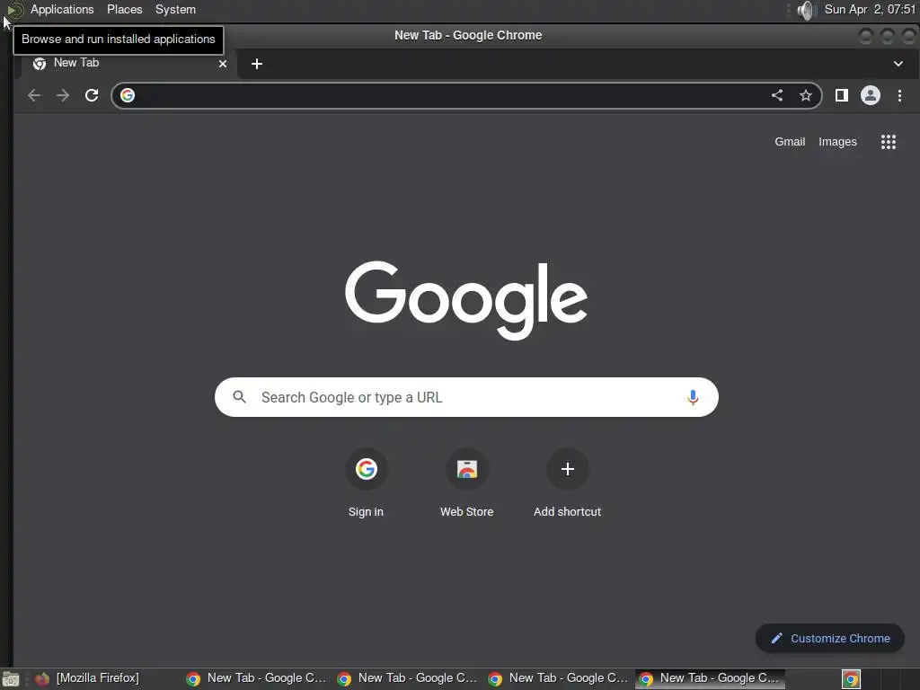Add a new shortcut tile

click(x=568, y=484)
